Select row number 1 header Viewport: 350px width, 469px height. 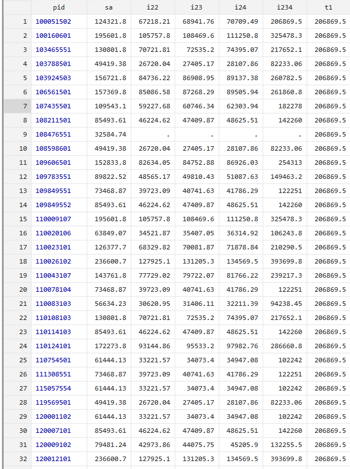[17, 21]
